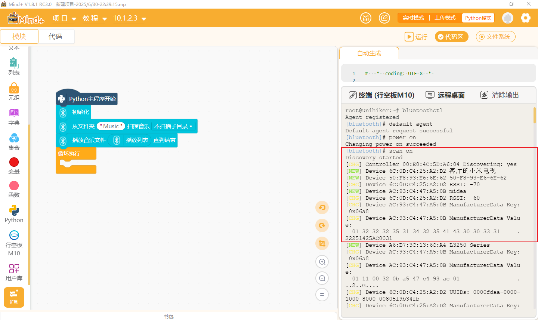Click the 直到结束 option in play block
The height and width of the screenshot is (320, 538).
pos(164,140)
